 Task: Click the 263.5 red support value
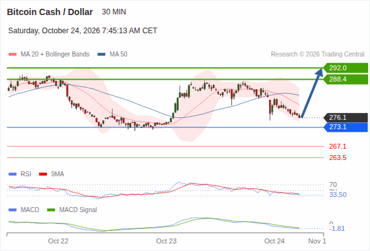[x=337, y=158]
